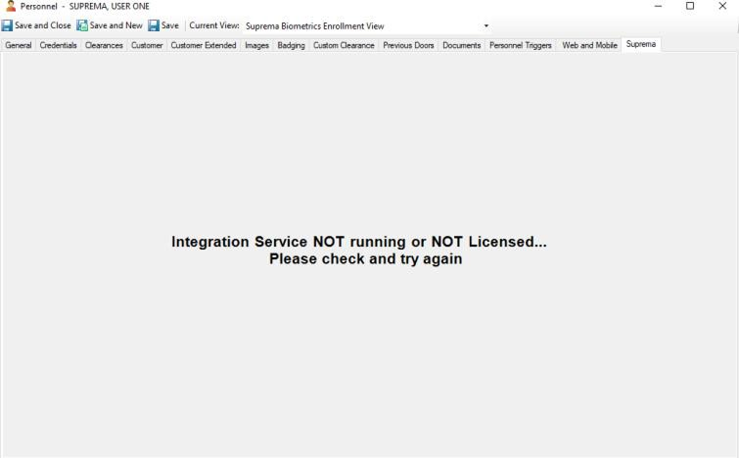The height and width of the screenshot is (458, 739).
Task: Click the Save and Close toolbar icon
Action: [8, 25]
